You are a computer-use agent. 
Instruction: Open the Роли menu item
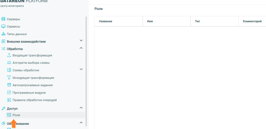(16, 115)
